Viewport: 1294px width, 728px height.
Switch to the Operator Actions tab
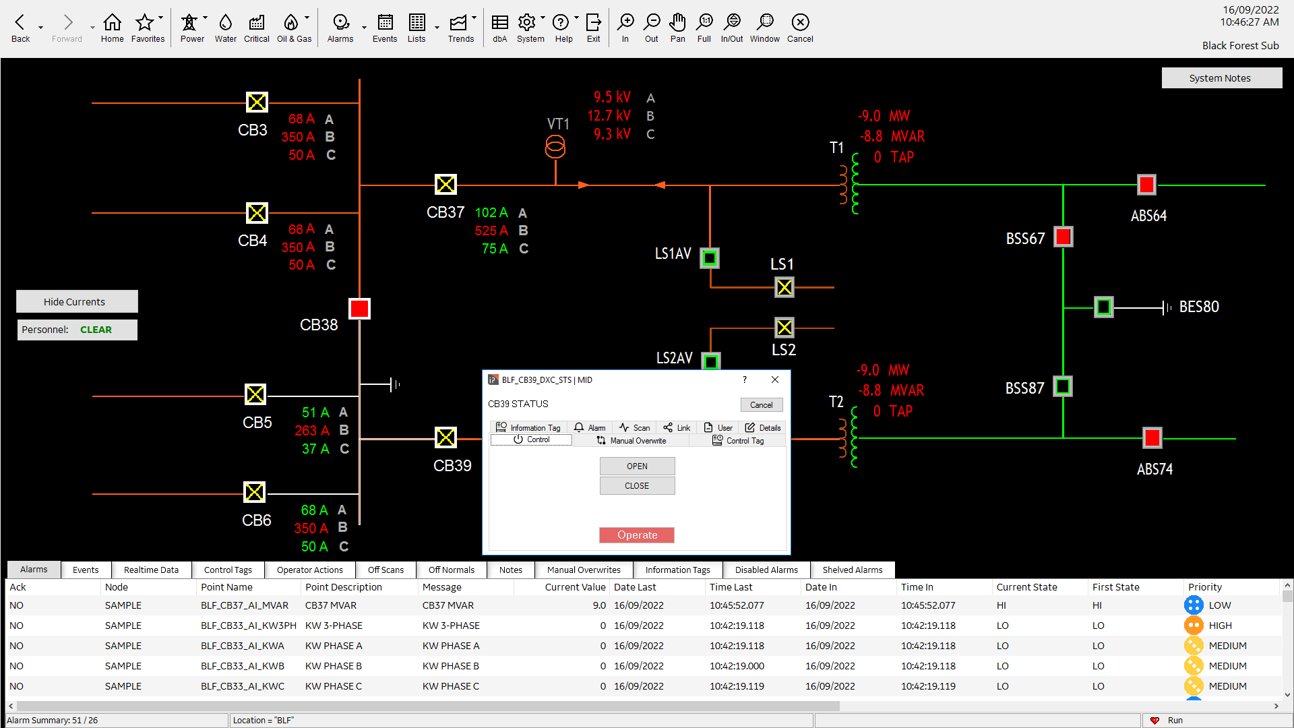pyautogui.click(x=309, y=570)
